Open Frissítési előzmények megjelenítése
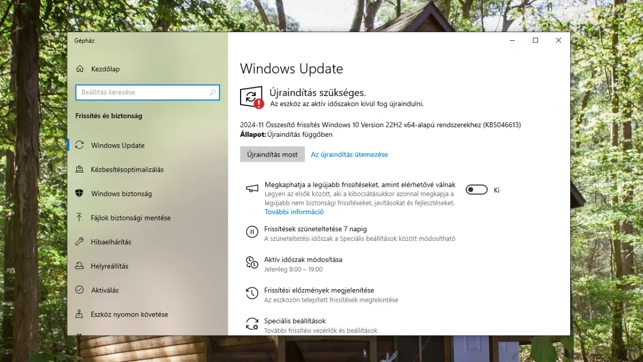643x362 pixels. pos(319,290)
